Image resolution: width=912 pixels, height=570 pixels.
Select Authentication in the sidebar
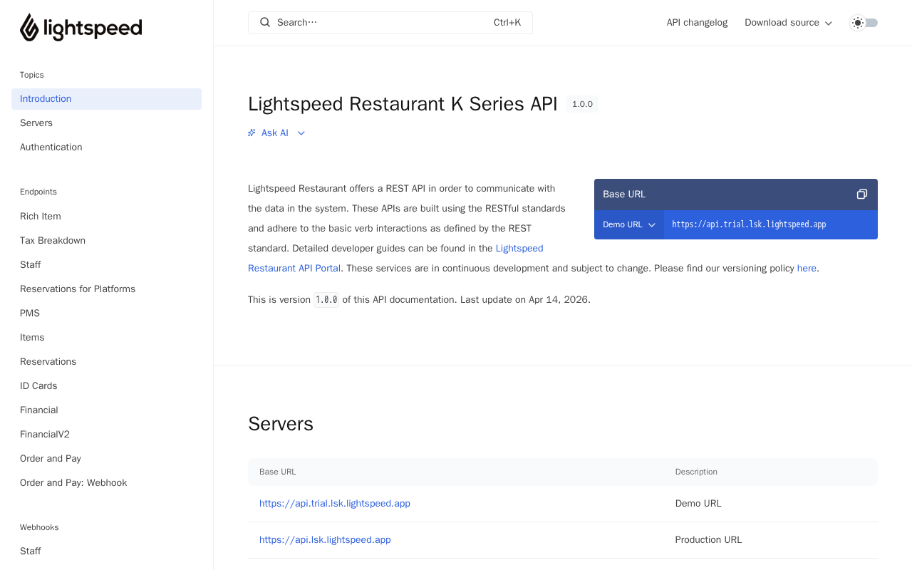tap(51, 147)
